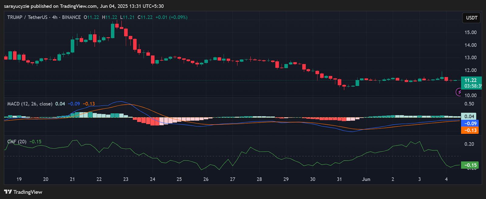Click the Jun marker on time axis
Image resolution: width=486 pixels, height=199 pixels.
(366, 179)
